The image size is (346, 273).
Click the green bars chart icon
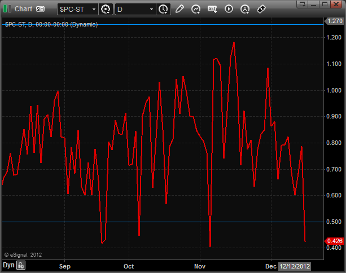click(7, 9)
